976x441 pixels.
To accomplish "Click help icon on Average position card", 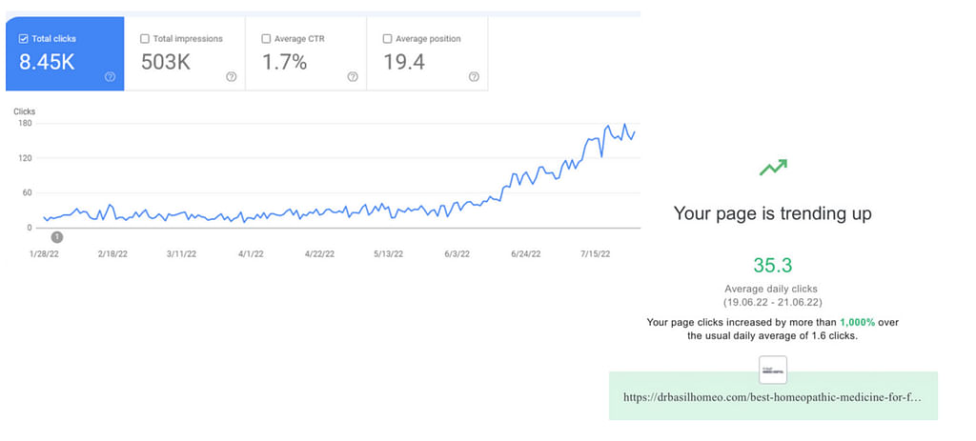I will click(x=473, y=77).
